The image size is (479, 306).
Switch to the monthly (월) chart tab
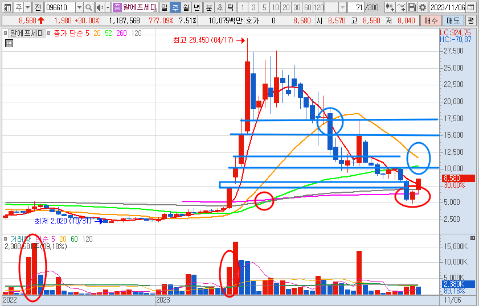186,7
